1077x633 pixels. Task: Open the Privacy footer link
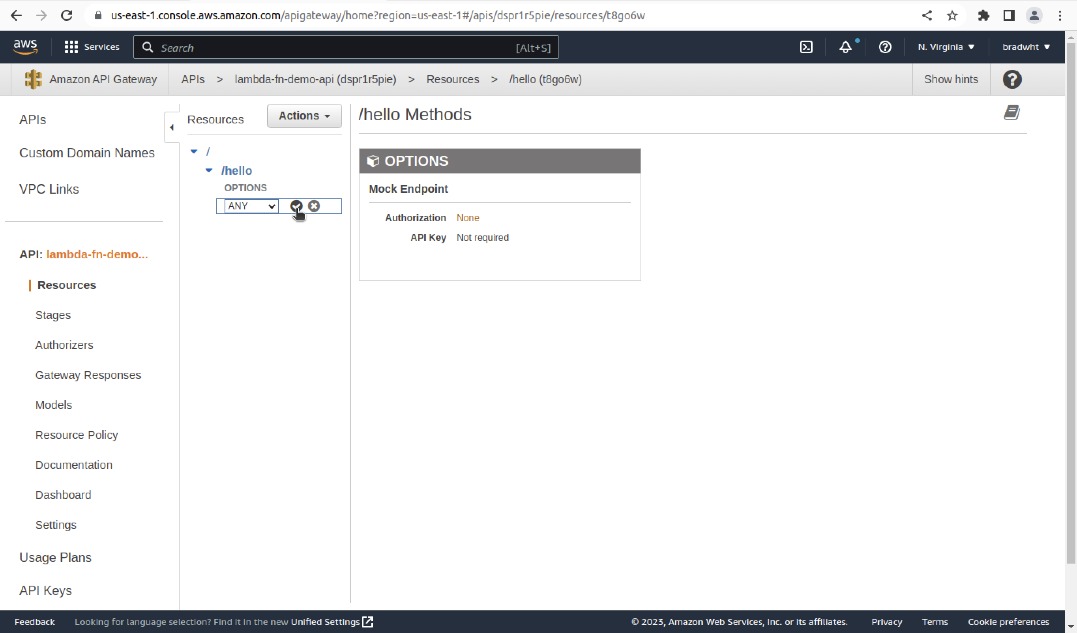pyautogui.click(x=887, y=622)
